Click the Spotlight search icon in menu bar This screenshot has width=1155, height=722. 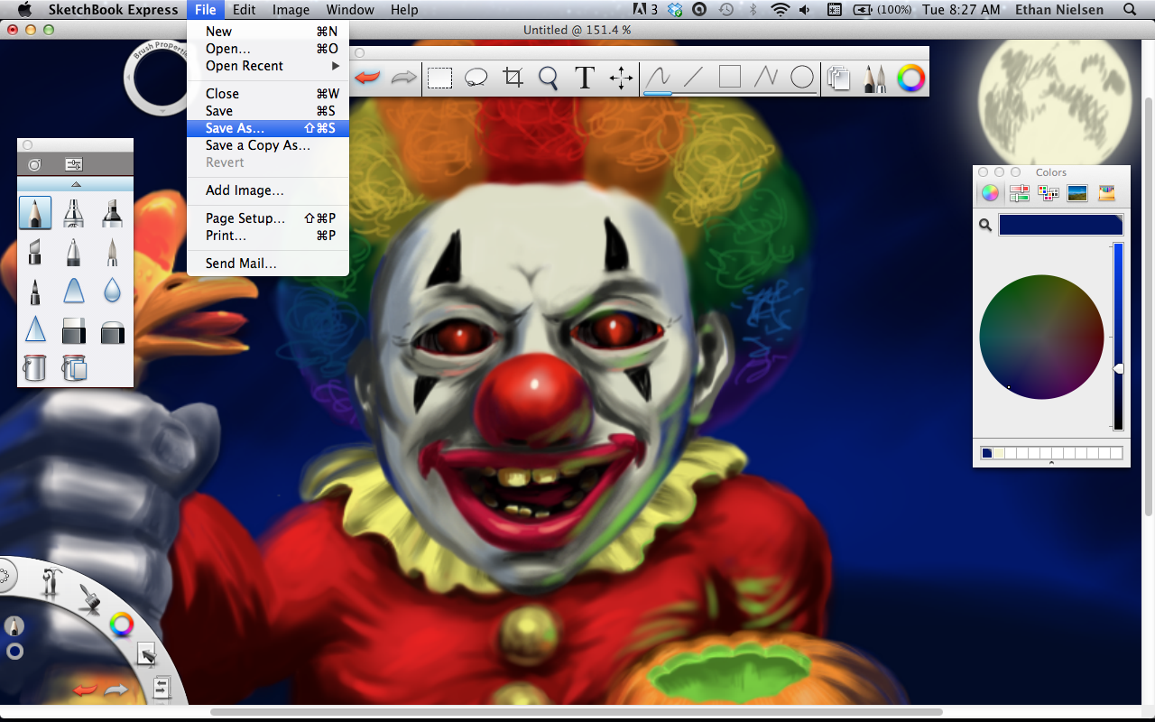point(1130,10)
